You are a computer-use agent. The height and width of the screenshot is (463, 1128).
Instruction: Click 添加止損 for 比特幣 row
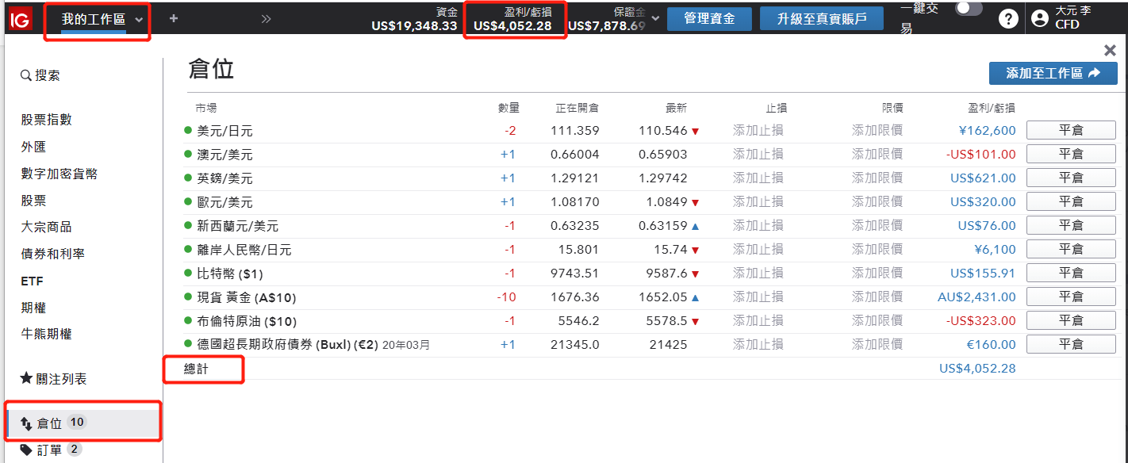click(x=758, y=274)
